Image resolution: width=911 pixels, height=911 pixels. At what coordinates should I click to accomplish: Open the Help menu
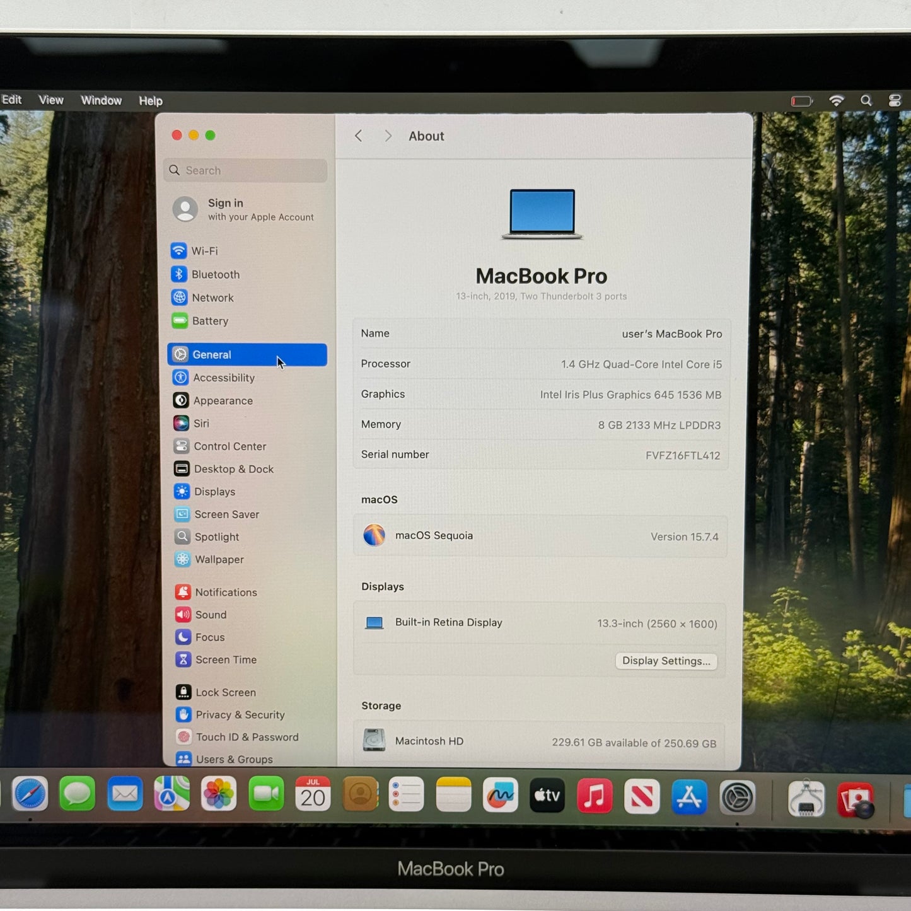151,101
